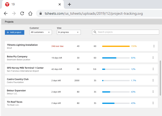Click San Francisco International Airport subtitle
This screenshot has height=116, width=162.
(23, 71)
